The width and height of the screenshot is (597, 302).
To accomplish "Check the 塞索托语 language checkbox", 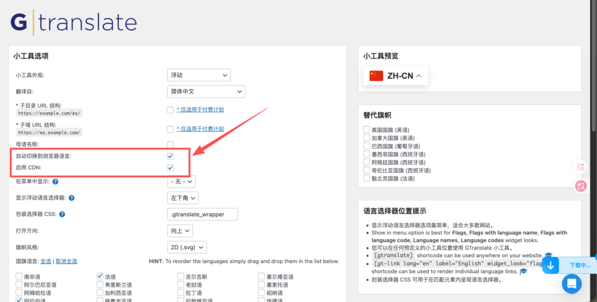I will tap(261, 284).
